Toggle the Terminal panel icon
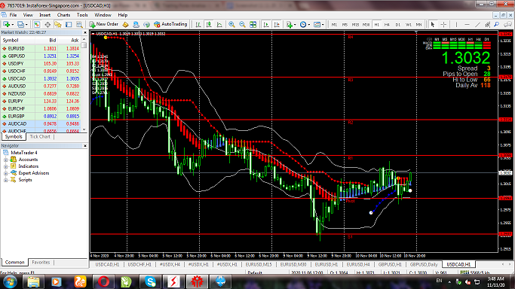This screenshot has height=289, width=515. (x=69, y=24)
